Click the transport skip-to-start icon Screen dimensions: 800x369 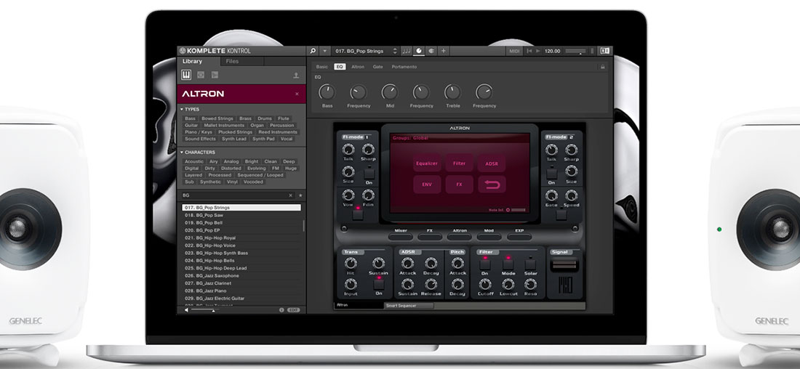click(x=529, y=51)
